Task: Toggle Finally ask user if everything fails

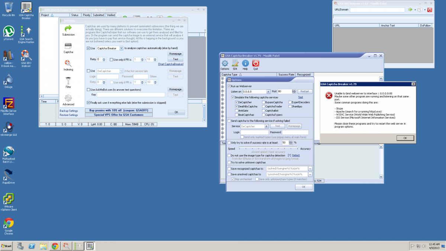Action: coord(88,103)
